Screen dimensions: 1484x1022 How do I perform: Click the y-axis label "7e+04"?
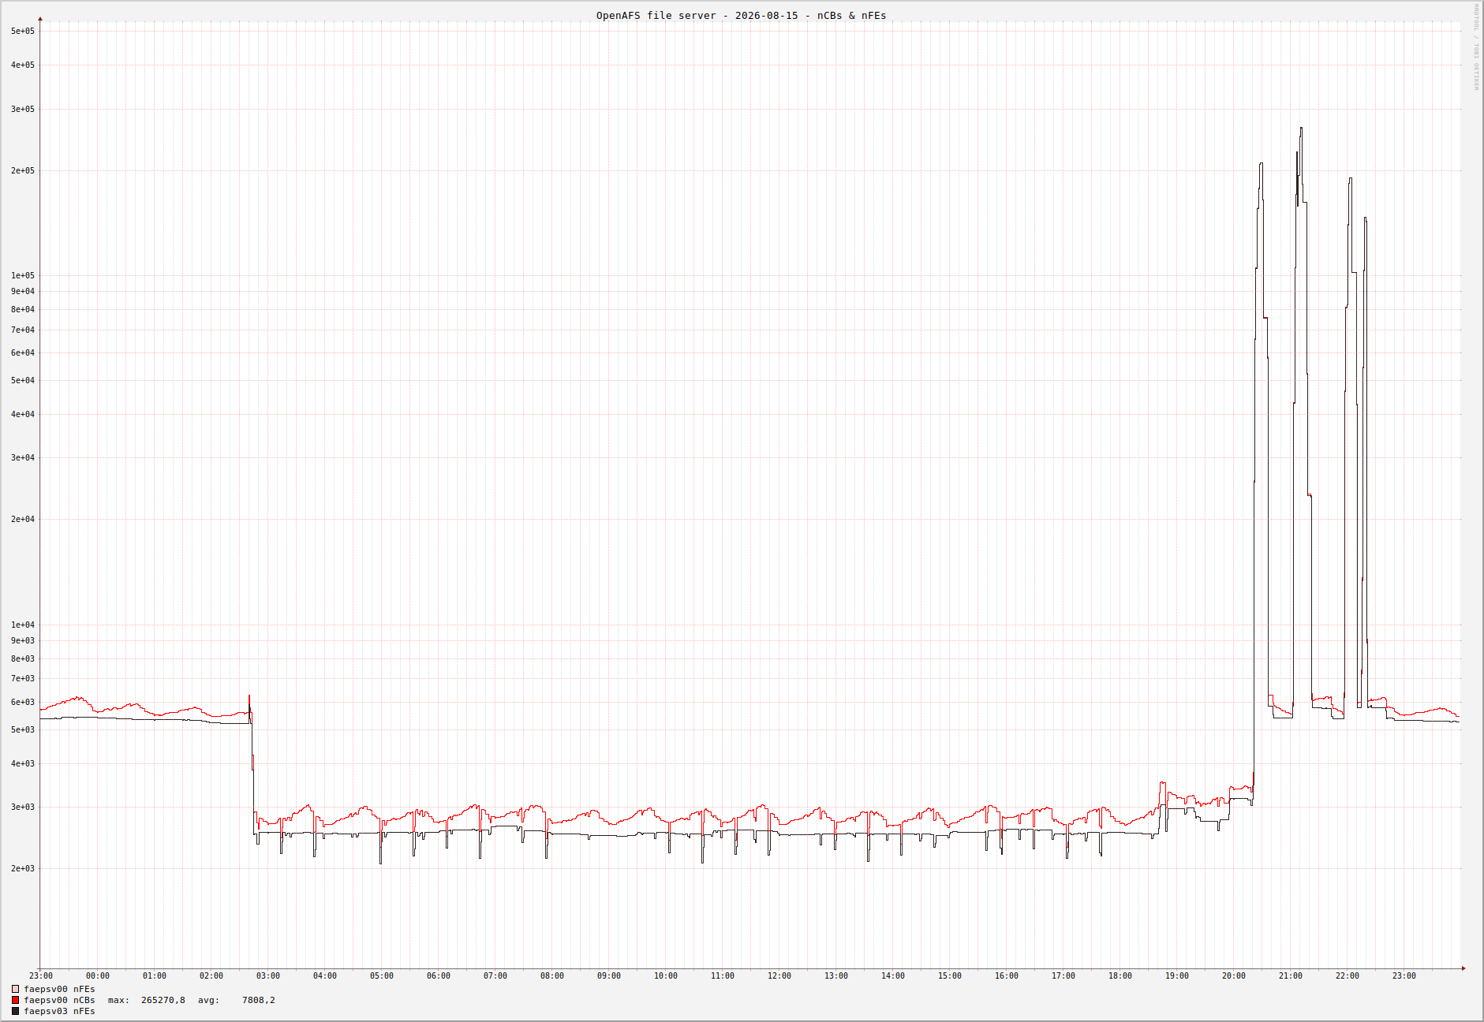tap(23, 330)
